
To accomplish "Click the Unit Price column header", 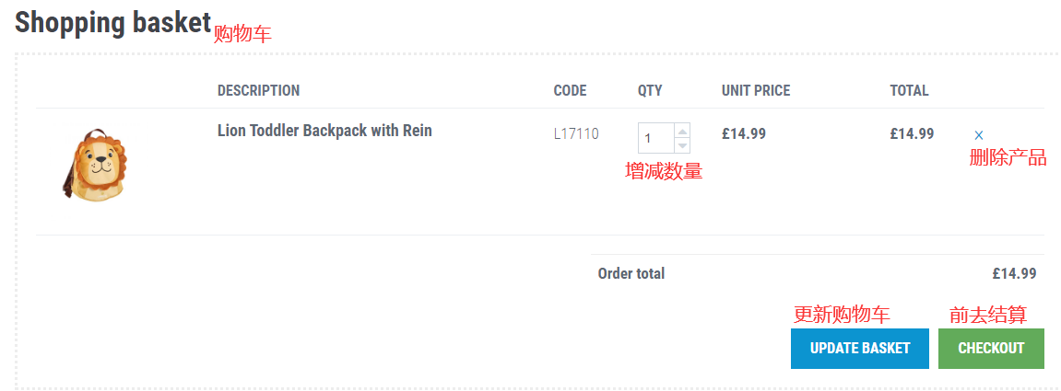I will [x=756, y=90].
